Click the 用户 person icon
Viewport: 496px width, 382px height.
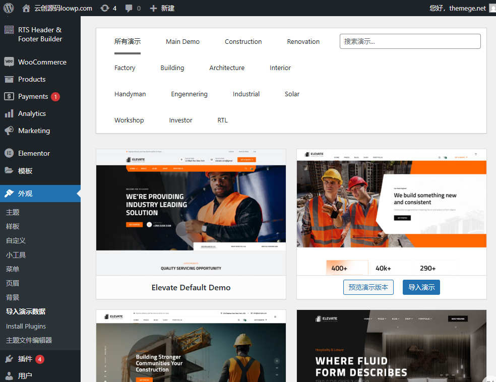(x=9, y=376)
